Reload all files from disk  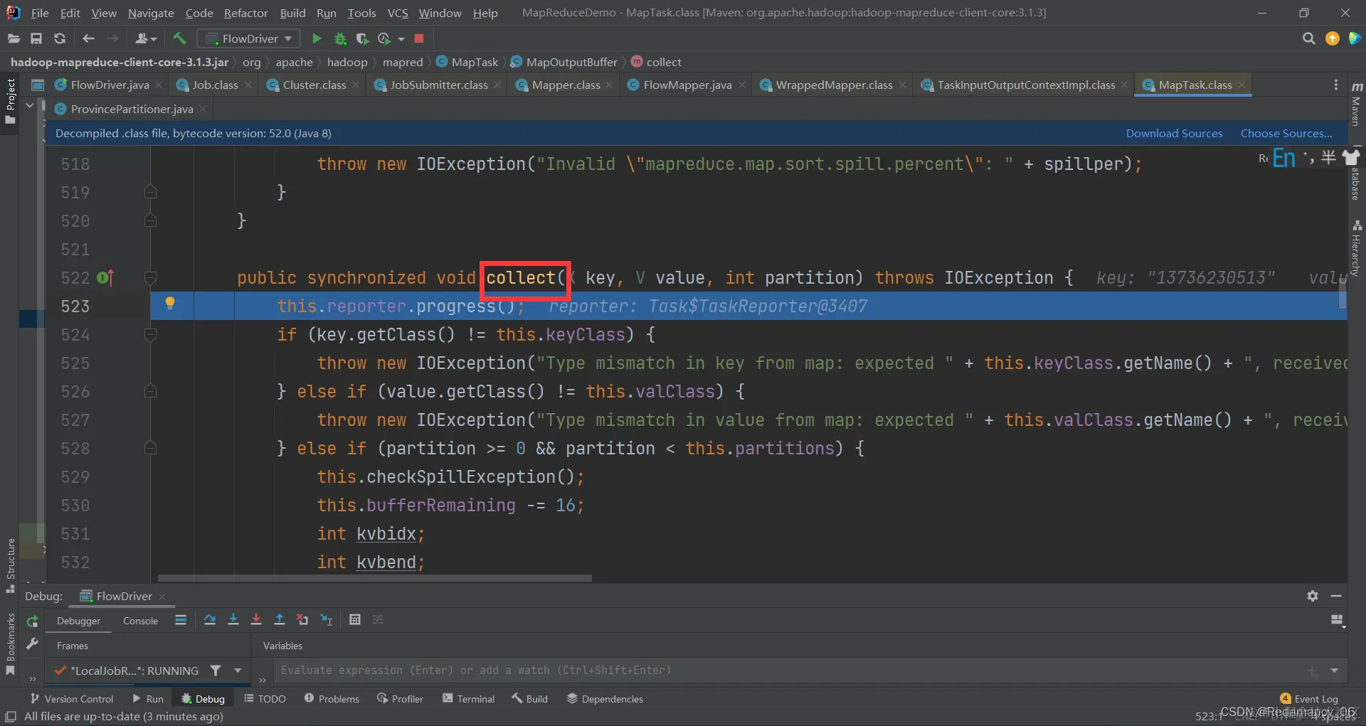click(x=60, y=38)
